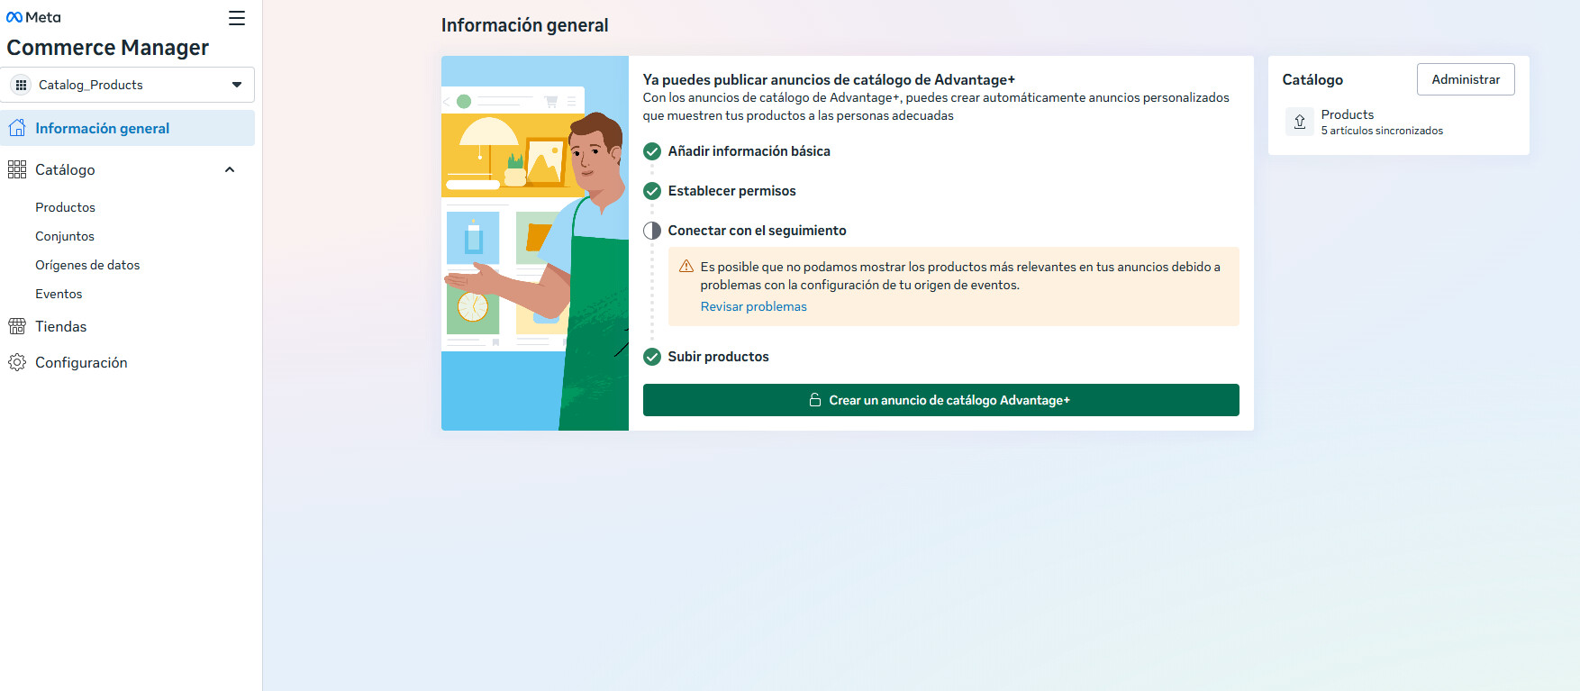Screen dimensions: 1580x691
Task: Open the Catalog_Products dropdown
Action: coord(128,85)
